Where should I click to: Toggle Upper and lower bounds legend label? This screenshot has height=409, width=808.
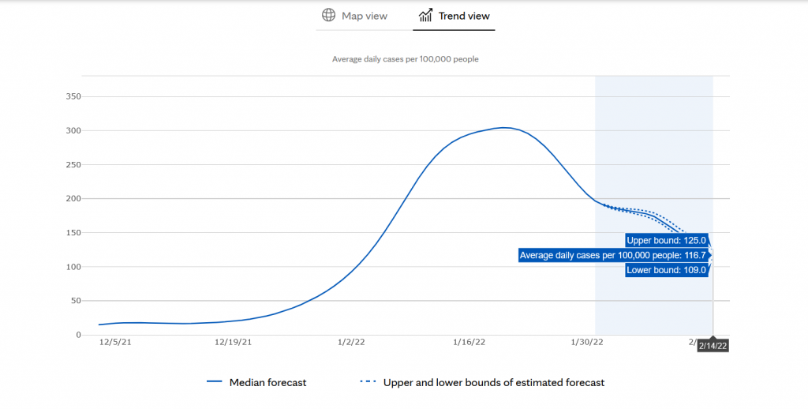[x=494, y=383]
